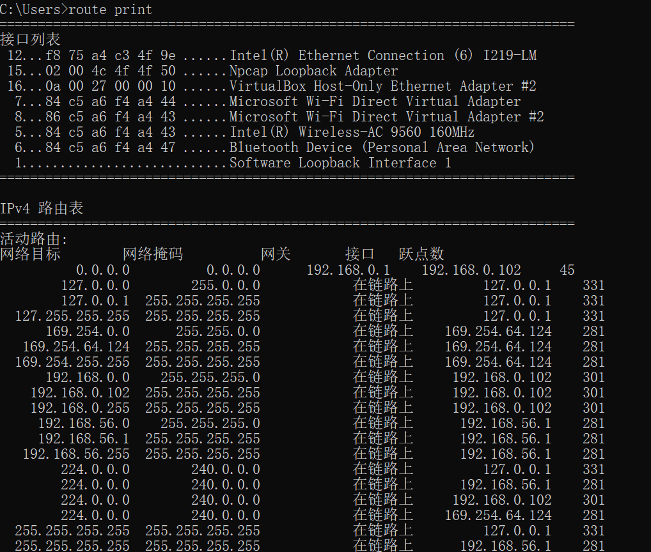This screenshot has height=552, width=651.
Task: Select MAC address '84 c5 a6 f4 a4 47'
Action: 111,147
